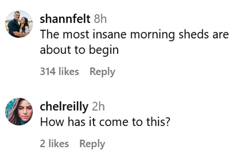236x166 pixels.
Task: Visit the chelreilly username link
Action: 64,107
